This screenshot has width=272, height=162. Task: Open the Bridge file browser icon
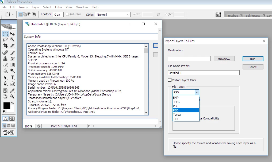pyautogui.click(x=219, y=14)
